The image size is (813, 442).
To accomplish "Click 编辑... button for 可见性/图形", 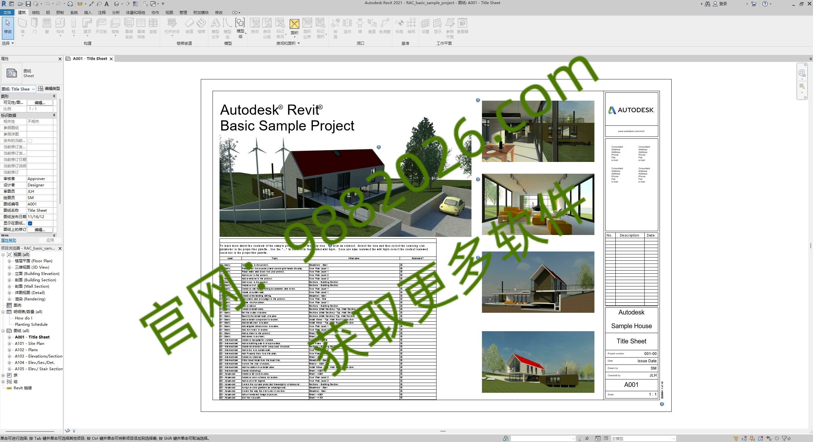I will [x=40, y=103].
